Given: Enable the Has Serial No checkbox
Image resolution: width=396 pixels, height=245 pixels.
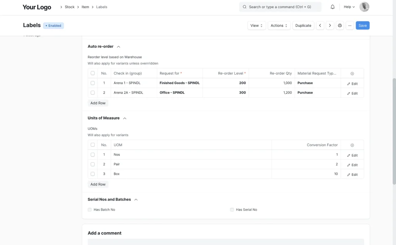Looking at the screenshot, I should [x=232, y=209].
